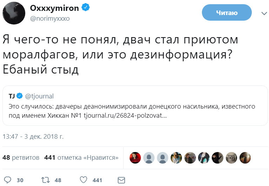Show the list of 48 ретвитов
Viewport: 269px width, 186px height.
click(x=21, y=158)
